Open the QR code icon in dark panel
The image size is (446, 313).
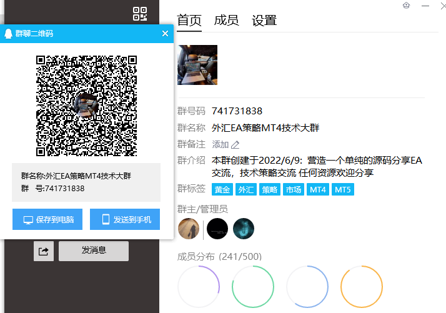(140, 14)
